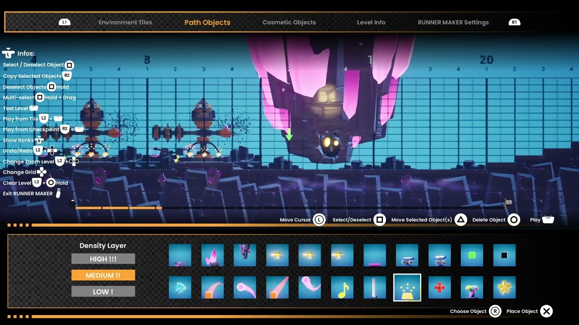Click the 'Undo/Redo' info text

click(x=18, y=151)
